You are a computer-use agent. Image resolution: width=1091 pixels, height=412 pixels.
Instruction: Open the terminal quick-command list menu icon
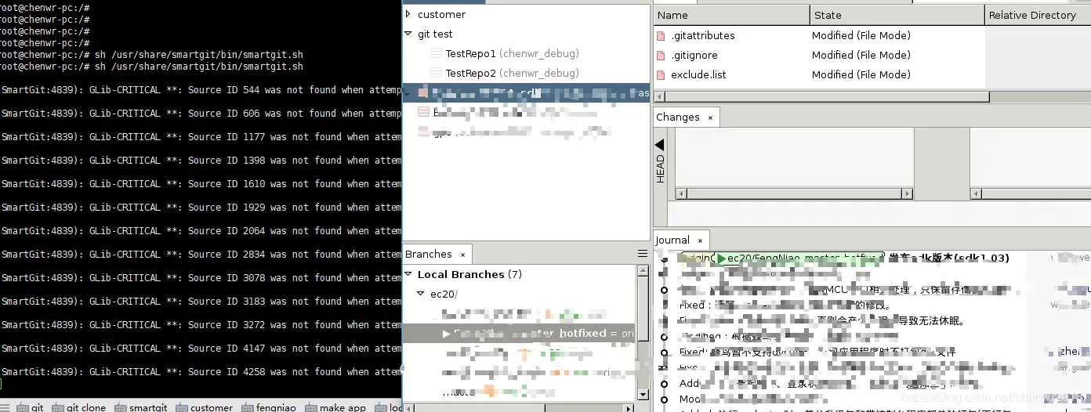point(5,407)
